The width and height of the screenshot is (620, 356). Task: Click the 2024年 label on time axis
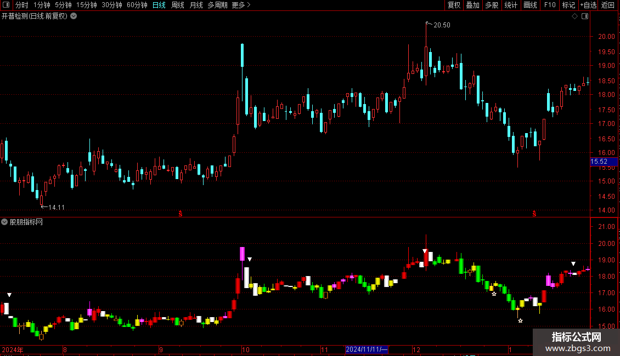tap(13, 349)
